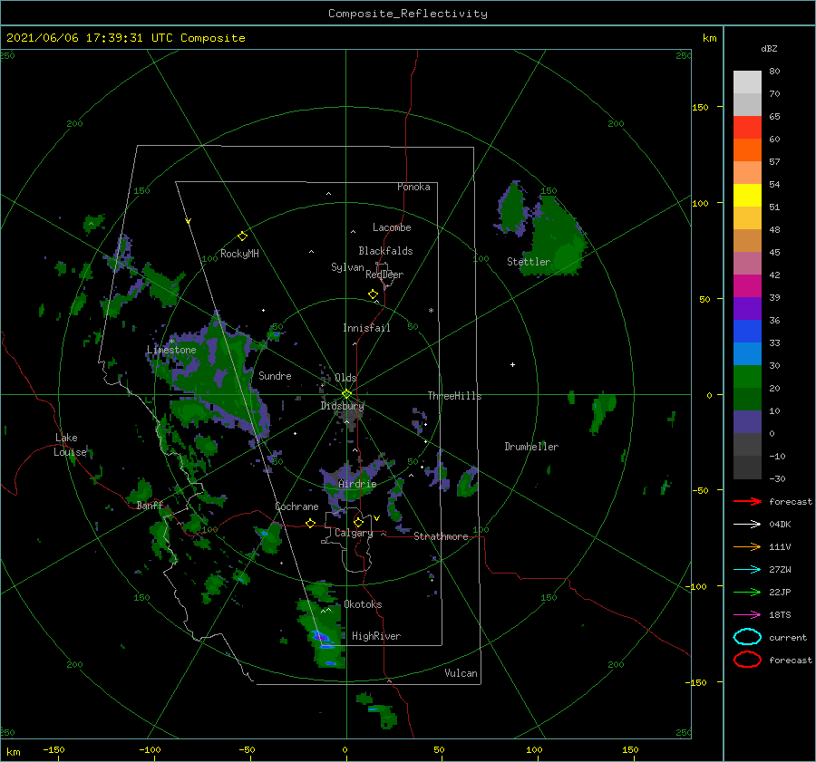Viewport: 816px width, 762px height.
Task: Click the asterisk marker east of Innisfail
Action: pyautogui.click(x=431, y=311)
